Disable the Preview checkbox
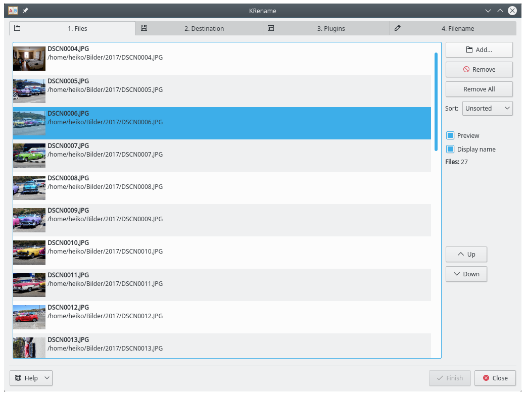 450,135
